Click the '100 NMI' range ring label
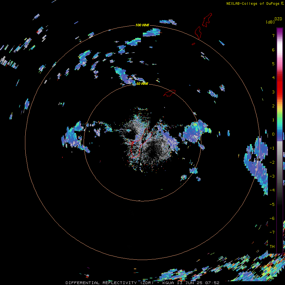Image resolution: width=285 pixels, height=285 pixels. pyautogui.click(x=142, y=25)
